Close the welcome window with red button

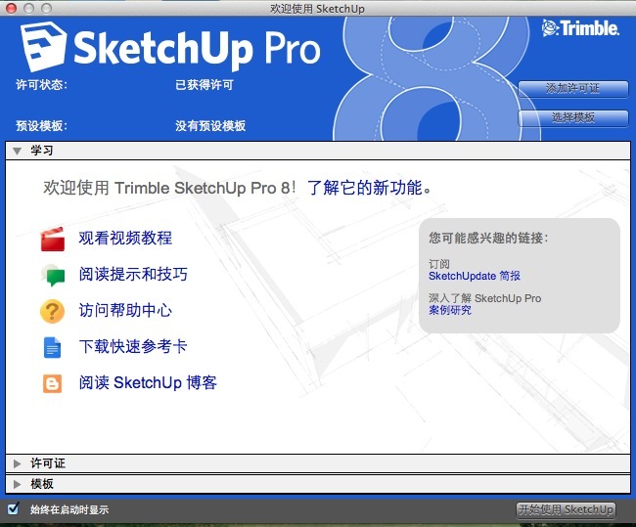pyautogui.click(x=12, y=8)
